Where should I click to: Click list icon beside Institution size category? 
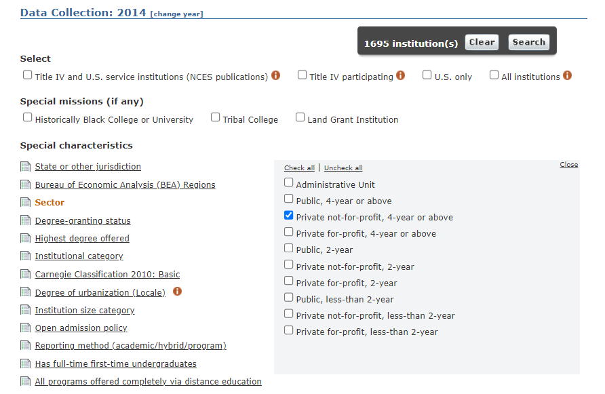(x=26, y=311)
